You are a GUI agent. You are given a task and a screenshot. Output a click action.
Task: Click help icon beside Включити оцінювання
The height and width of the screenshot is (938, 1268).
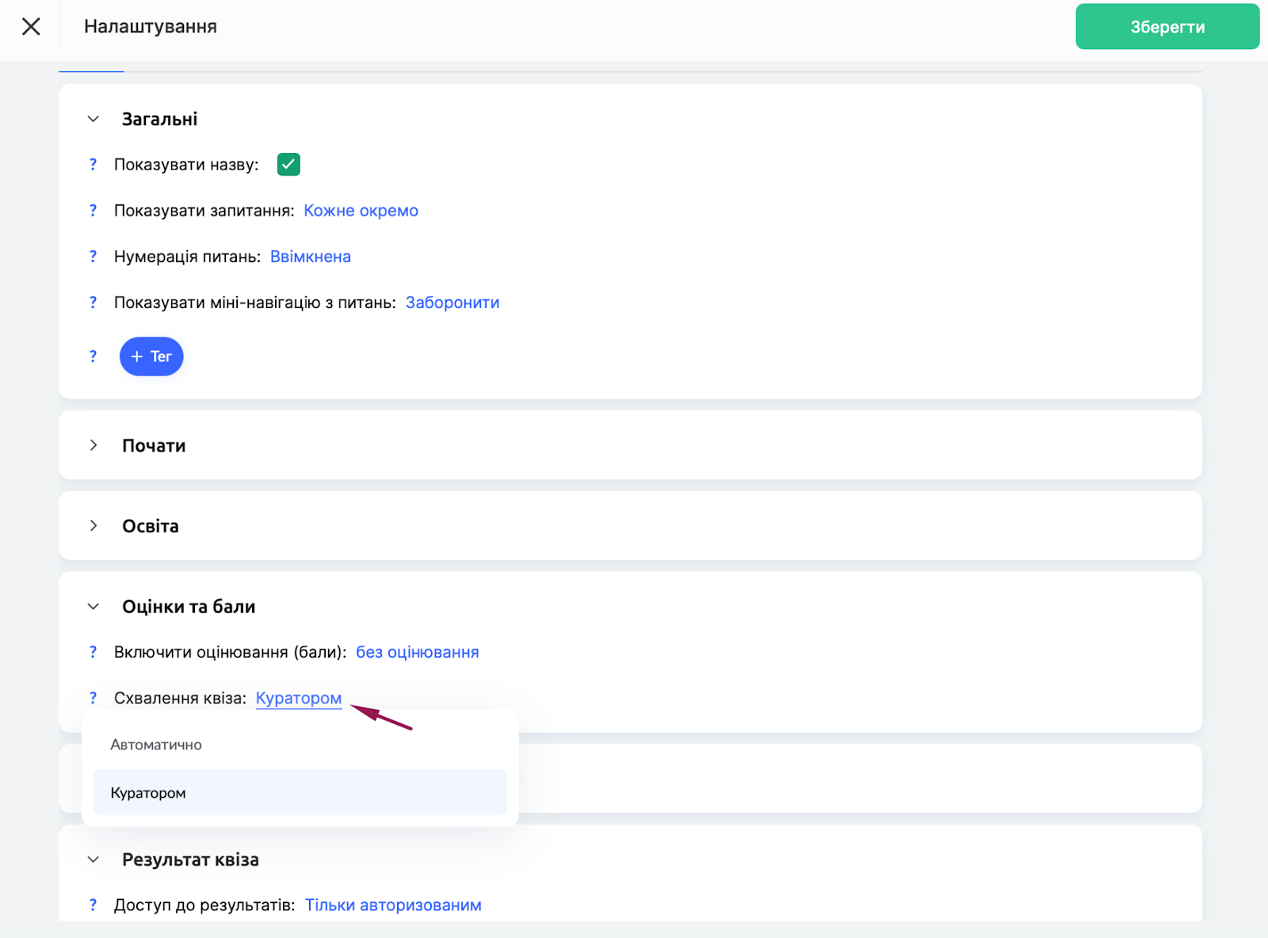(93, 652)
